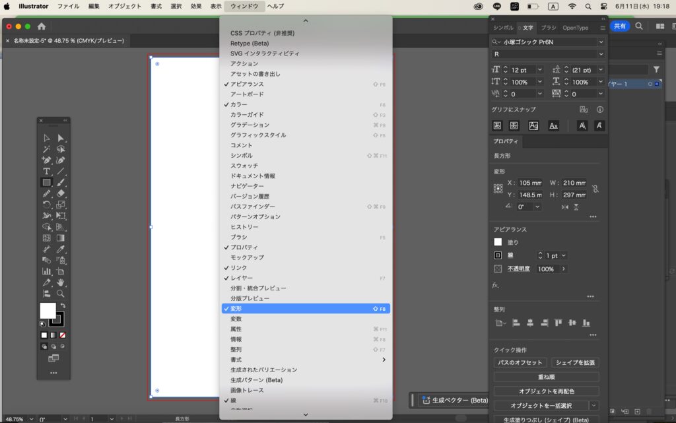Select the Curvature tool

coord(61,160)
